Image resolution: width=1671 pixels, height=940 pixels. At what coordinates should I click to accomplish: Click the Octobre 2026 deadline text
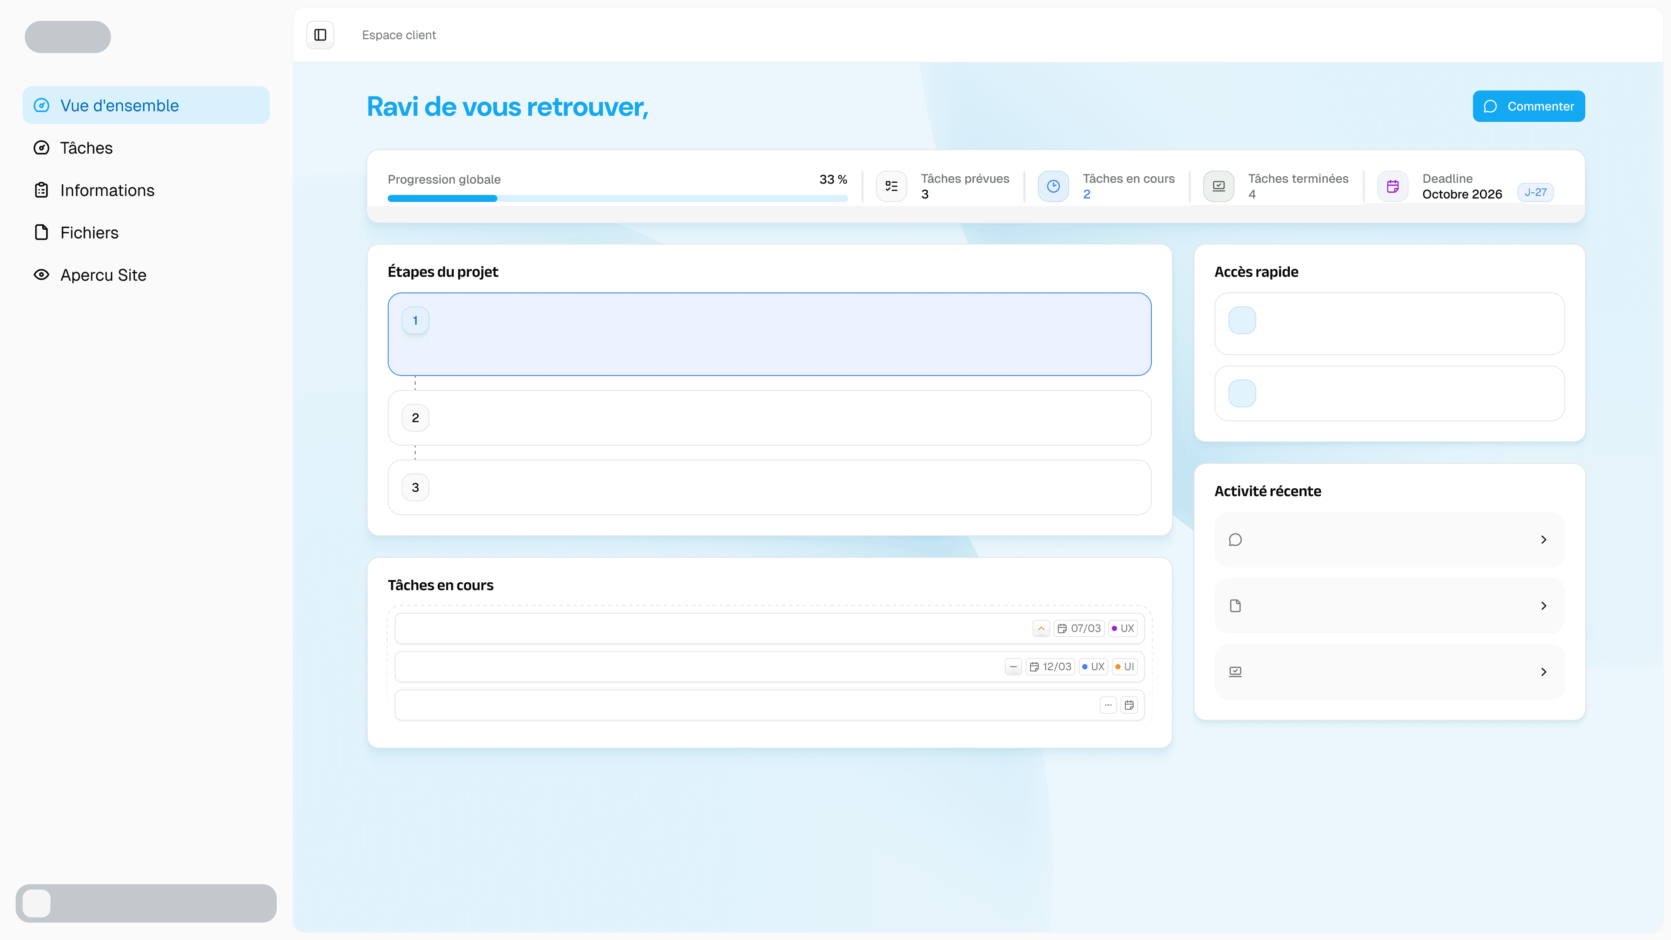tap(1462, 194)
